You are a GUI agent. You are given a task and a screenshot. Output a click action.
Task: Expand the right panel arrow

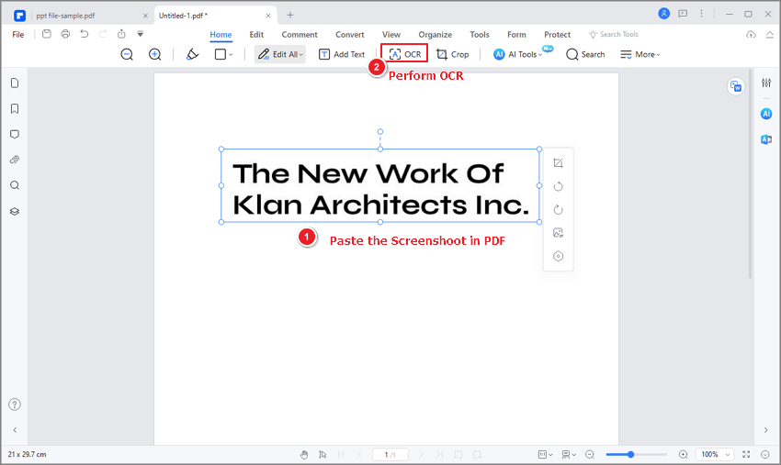[x=766, y=430]
